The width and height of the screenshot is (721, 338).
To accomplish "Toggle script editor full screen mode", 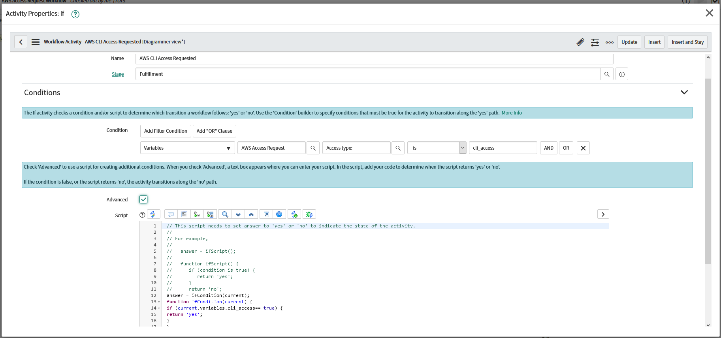I will 266,214.
